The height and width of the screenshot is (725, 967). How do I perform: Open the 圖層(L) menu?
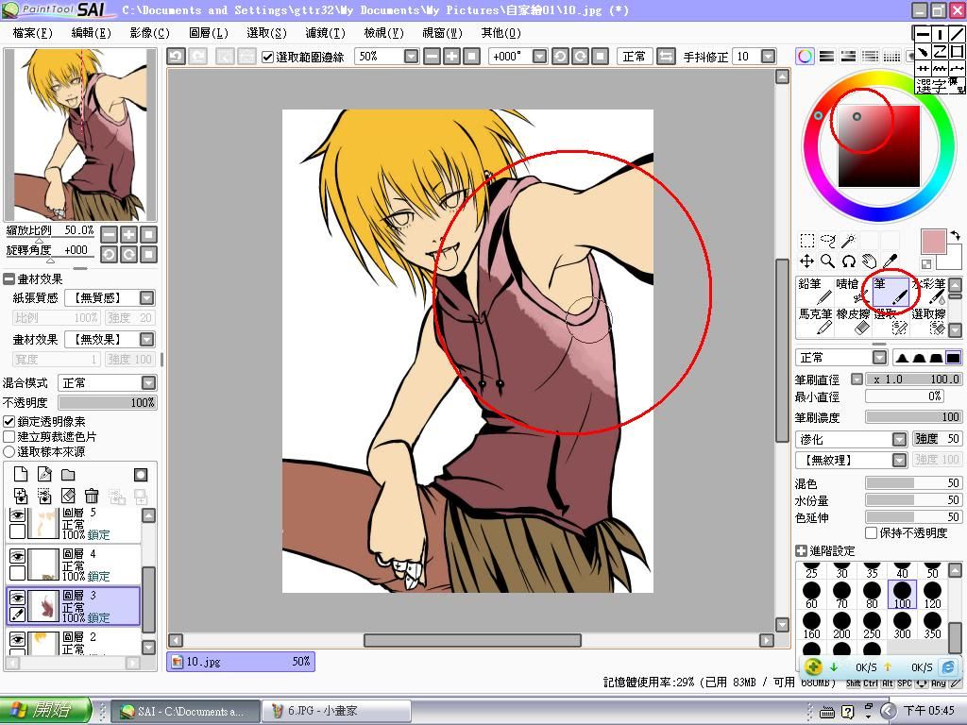coord(208,33)
